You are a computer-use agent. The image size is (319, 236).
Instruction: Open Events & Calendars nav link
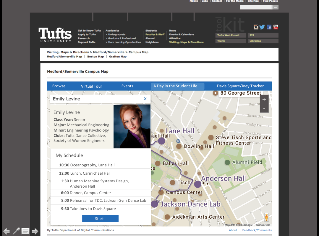point(182,35)
